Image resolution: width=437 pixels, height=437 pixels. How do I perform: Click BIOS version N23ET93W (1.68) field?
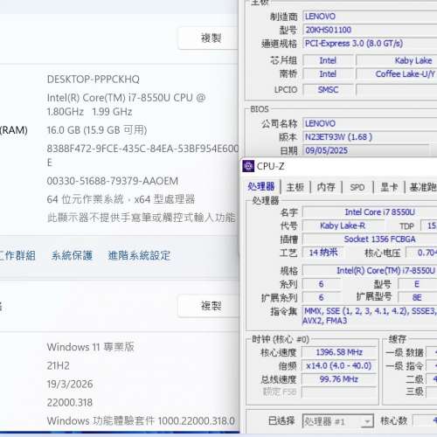tap(370, 137)
